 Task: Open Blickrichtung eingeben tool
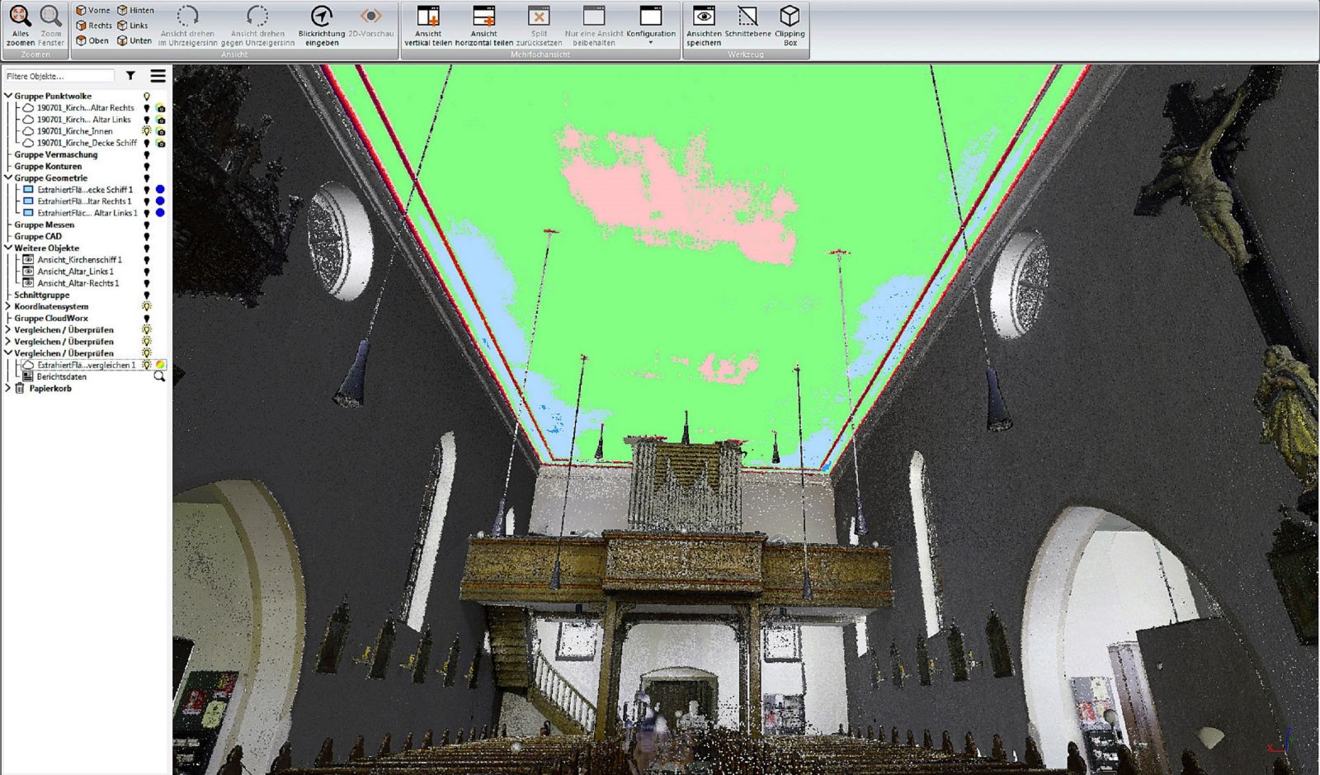(x=321, y=17)
